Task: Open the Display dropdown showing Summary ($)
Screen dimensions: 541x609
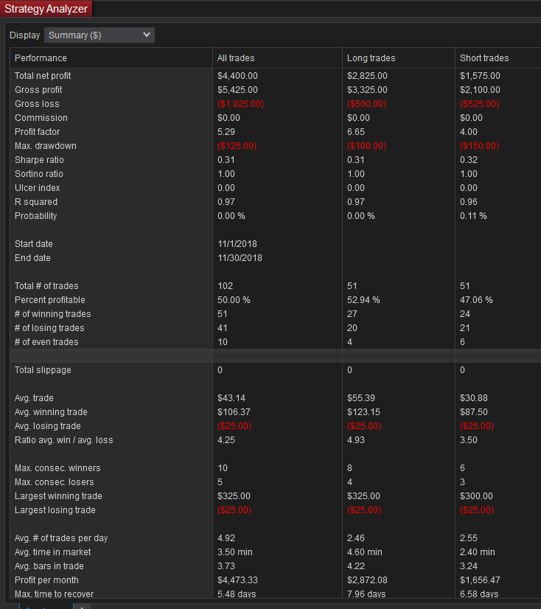Action: point(100,35)
